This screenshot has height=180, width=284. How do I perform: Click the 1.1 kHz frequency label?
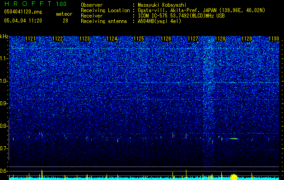(x=4, y=58)
